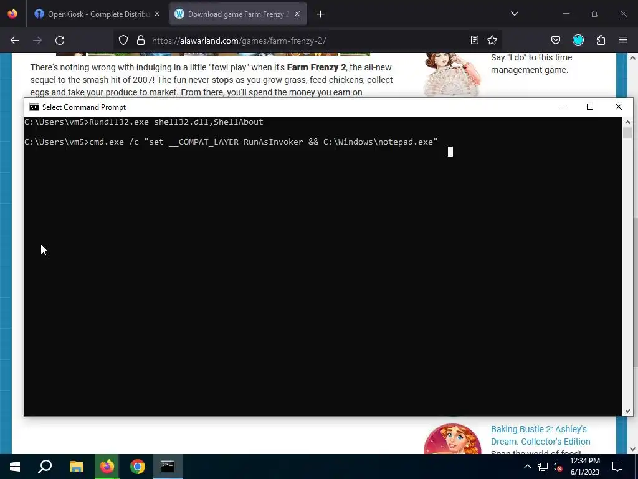Open Firefox logo button in tab bar

tap(12, 14)
